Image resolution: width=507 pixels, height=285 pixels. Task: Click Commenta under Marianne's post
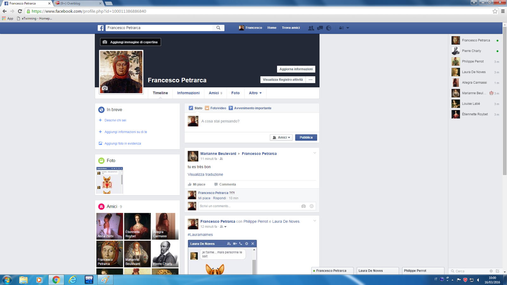click(225, 184)
